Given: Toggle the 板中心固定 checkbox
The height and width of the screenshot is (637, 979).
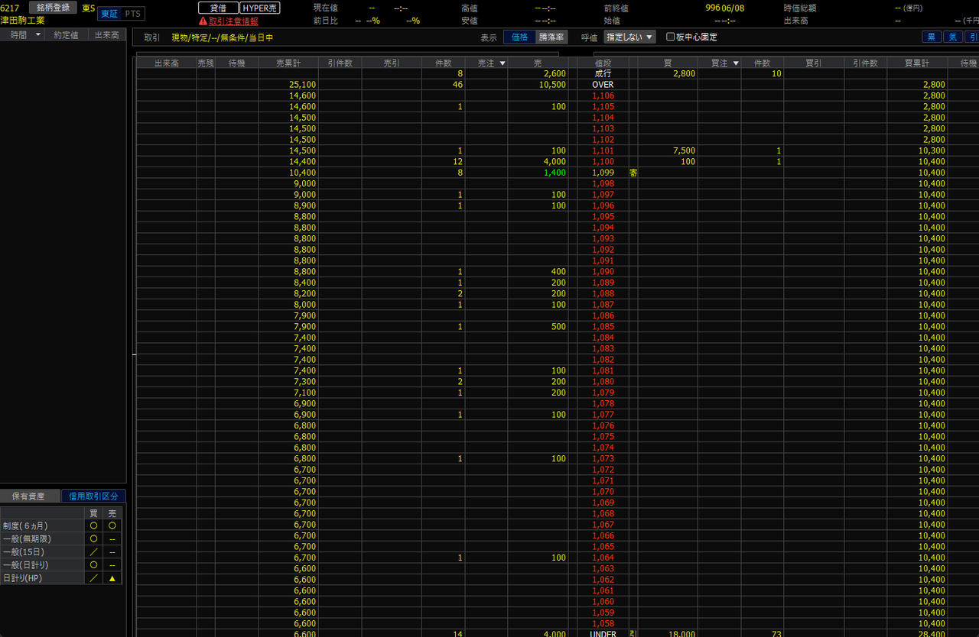Looking at the screenshot, I should click(671, 37).
